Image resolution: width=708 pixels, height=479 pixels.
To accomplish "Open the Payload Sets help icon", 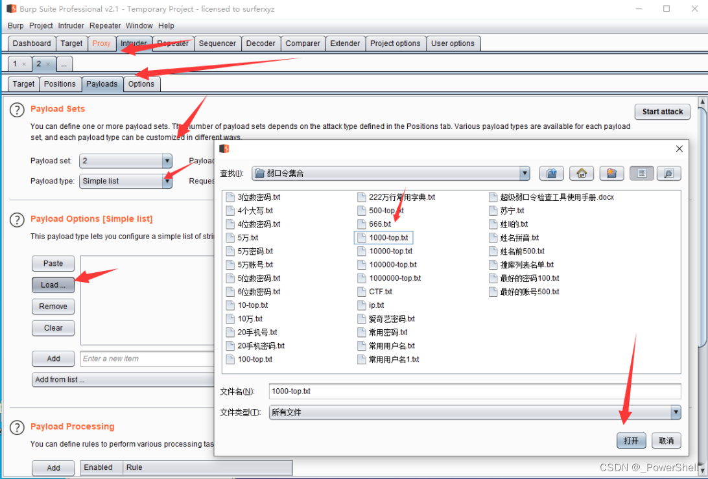I will pyautogui.click(x=17, y=110).
